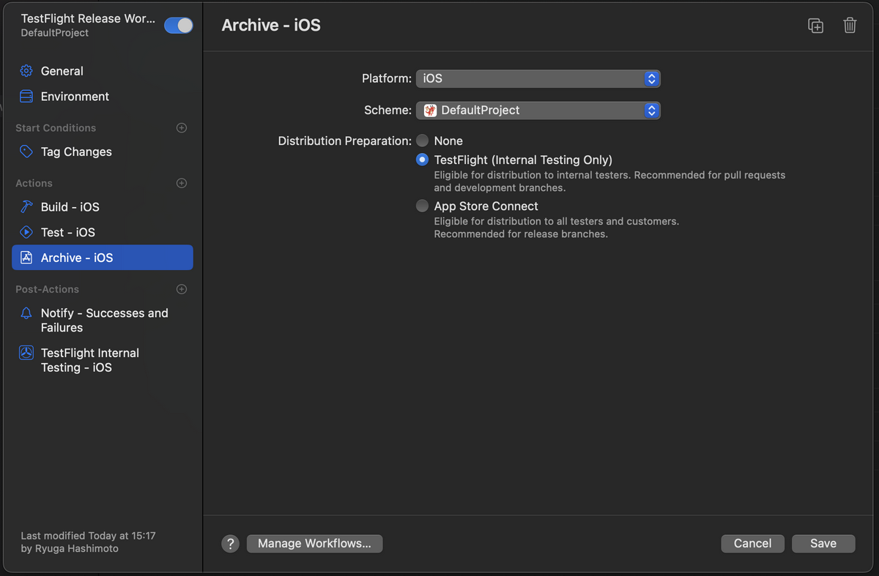
Task: Open help with the question mark button
Action: (231, 544)
